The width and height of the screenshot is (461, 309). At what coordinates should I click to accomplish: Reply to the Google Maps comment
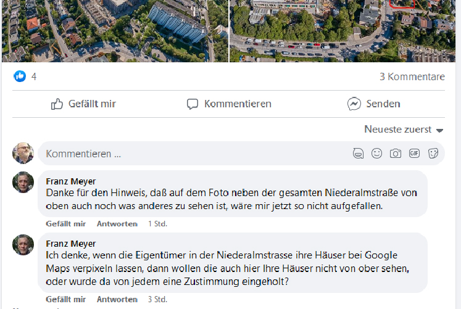pos(116,300)
